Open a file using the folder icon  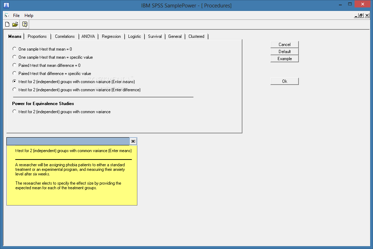(15, 24)
